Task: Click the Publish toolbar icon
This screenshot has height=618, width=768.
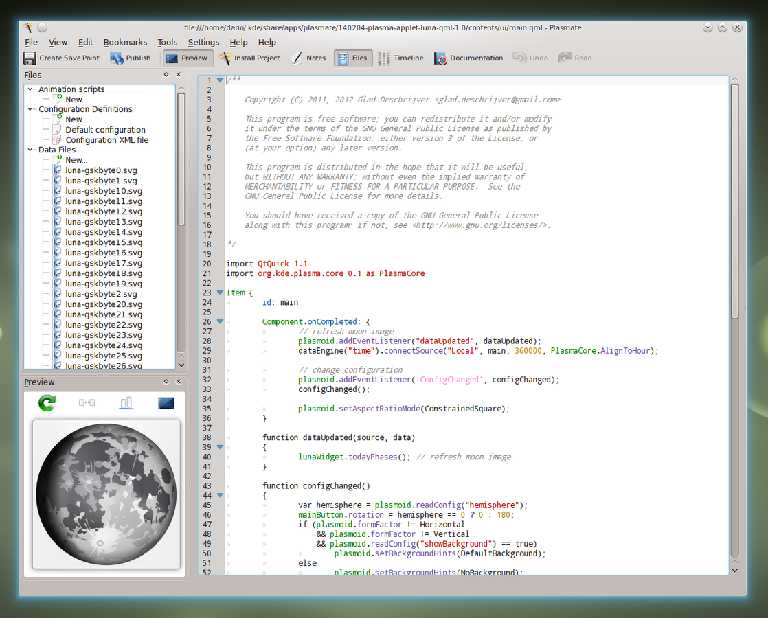Action: [117, 58]
